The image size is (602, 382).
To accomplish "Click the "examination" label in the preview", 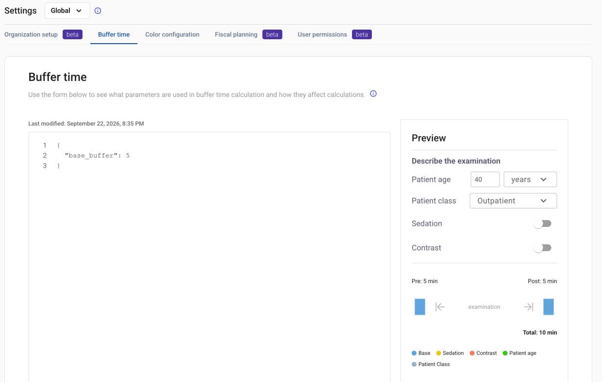I will coord(484,307).
